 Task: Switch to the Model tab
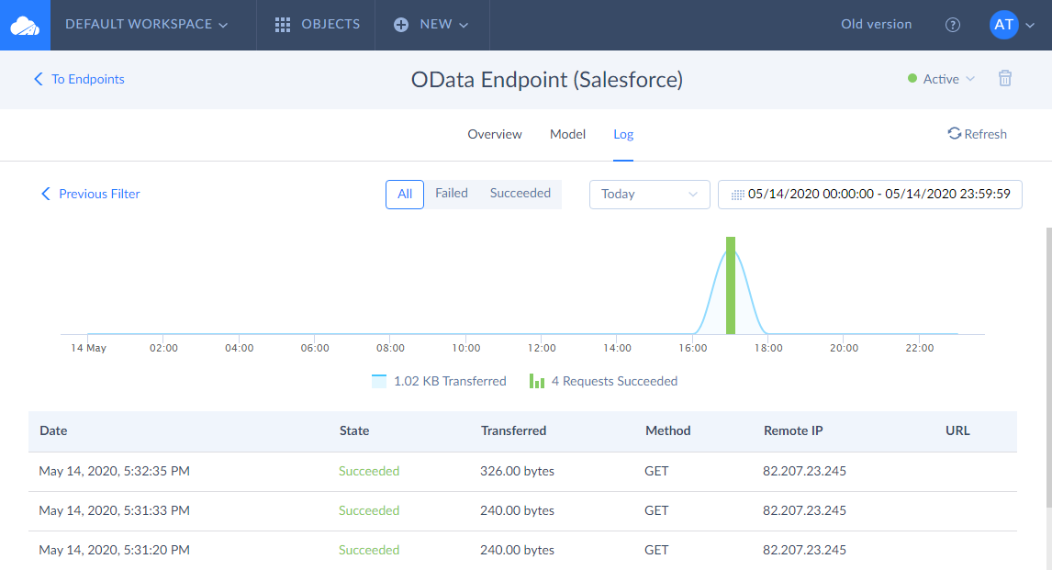click(567, 134)
